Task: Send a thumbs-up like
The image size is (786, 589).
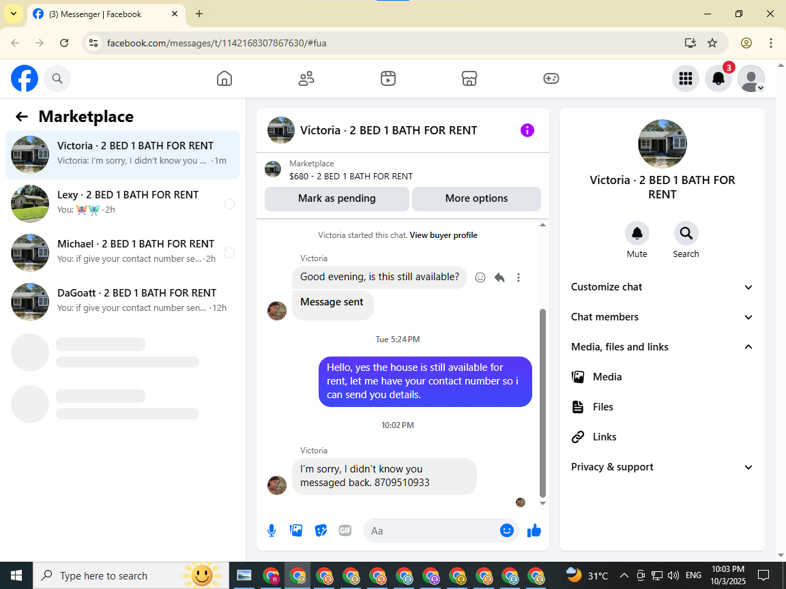Action: [534, 530]
